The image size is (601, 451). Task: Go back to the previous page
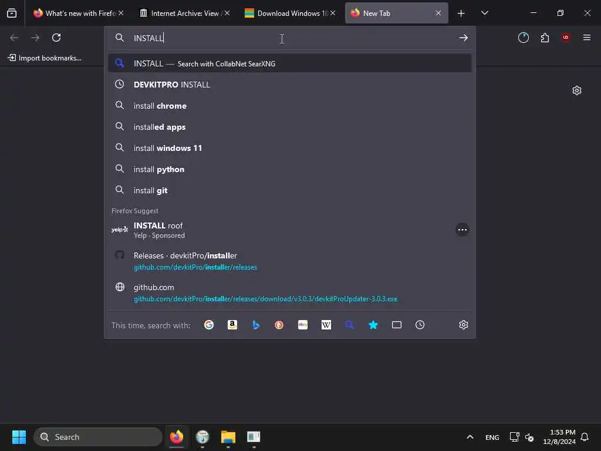click(14, 38)
